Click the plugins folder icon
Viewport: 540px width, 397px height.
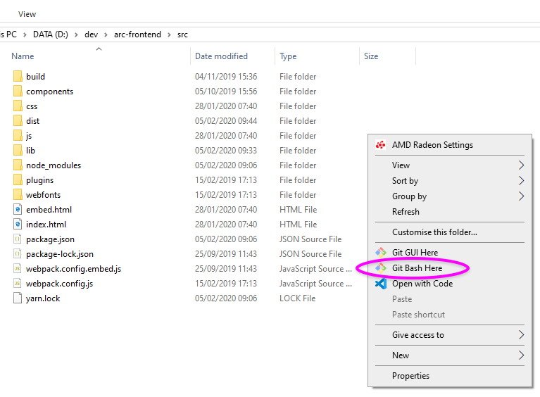[18, 180]
